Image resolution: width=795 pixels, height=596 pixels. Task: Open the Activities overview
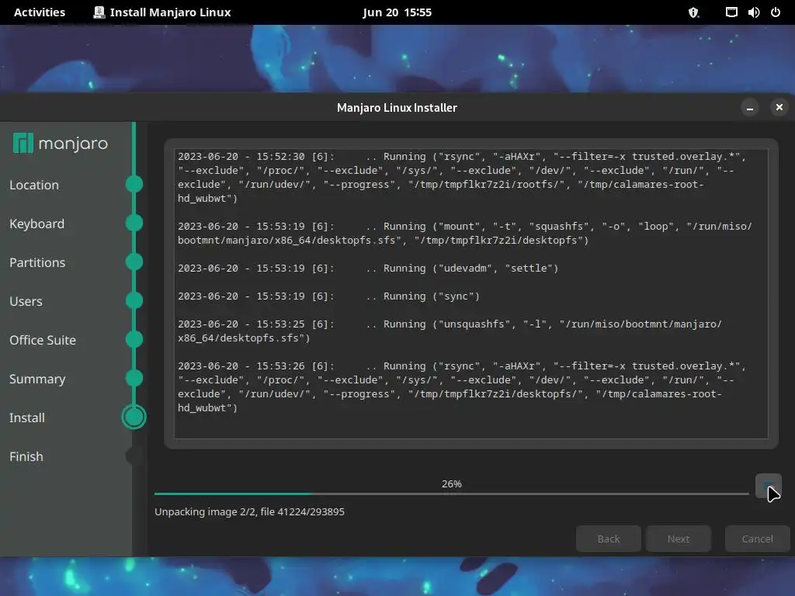tap(40, 12)
